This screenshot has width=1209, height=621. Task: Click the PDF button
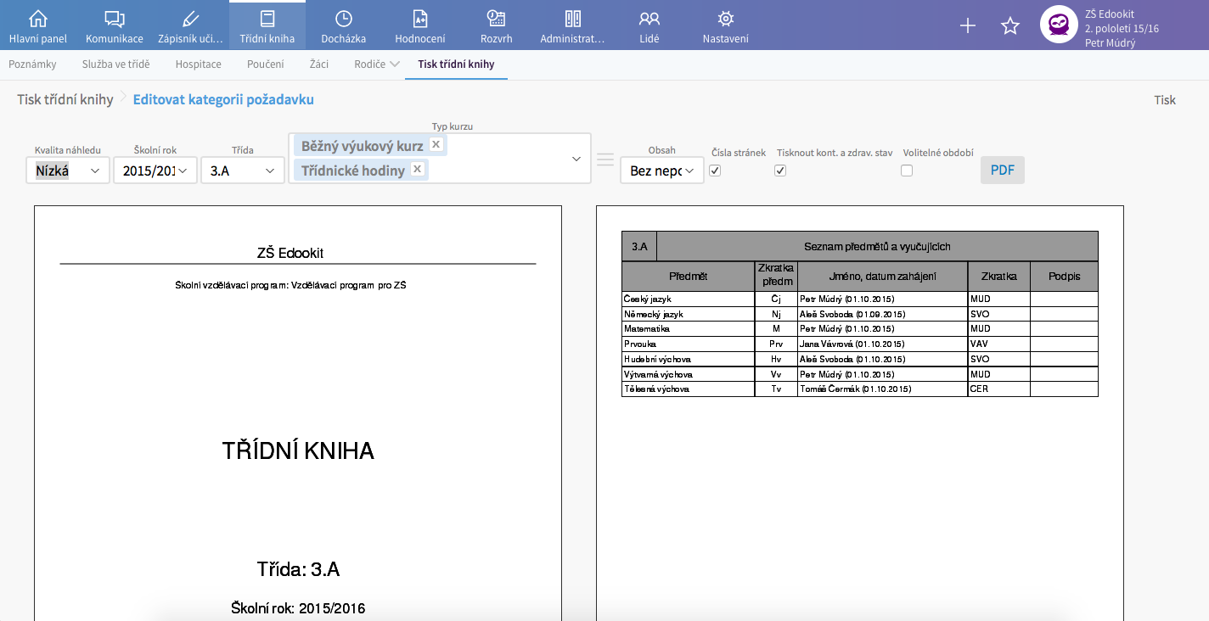point(1002,170)
